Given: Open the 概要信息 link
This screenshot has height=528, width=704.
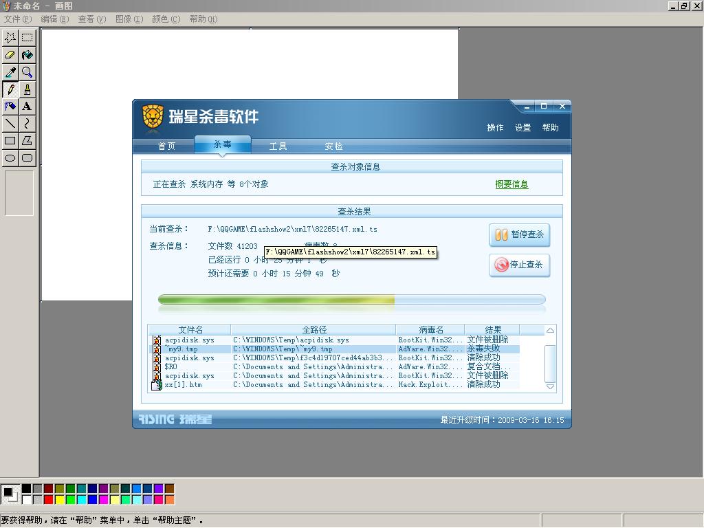Looking at the screenshot, I should [511, 184].
